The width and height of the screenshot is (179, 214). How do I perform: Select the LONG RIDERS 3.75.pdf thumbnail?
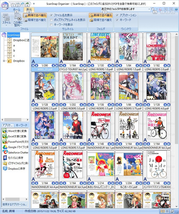point(129,86)
